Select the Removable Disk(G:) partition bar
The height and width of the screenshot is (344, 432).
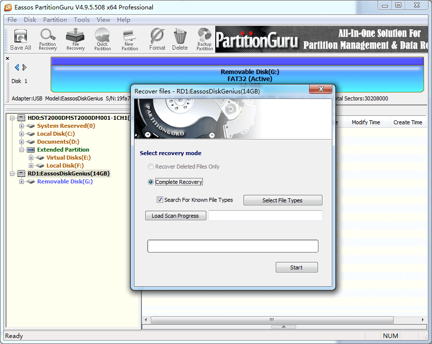click(x=237, y=75)
